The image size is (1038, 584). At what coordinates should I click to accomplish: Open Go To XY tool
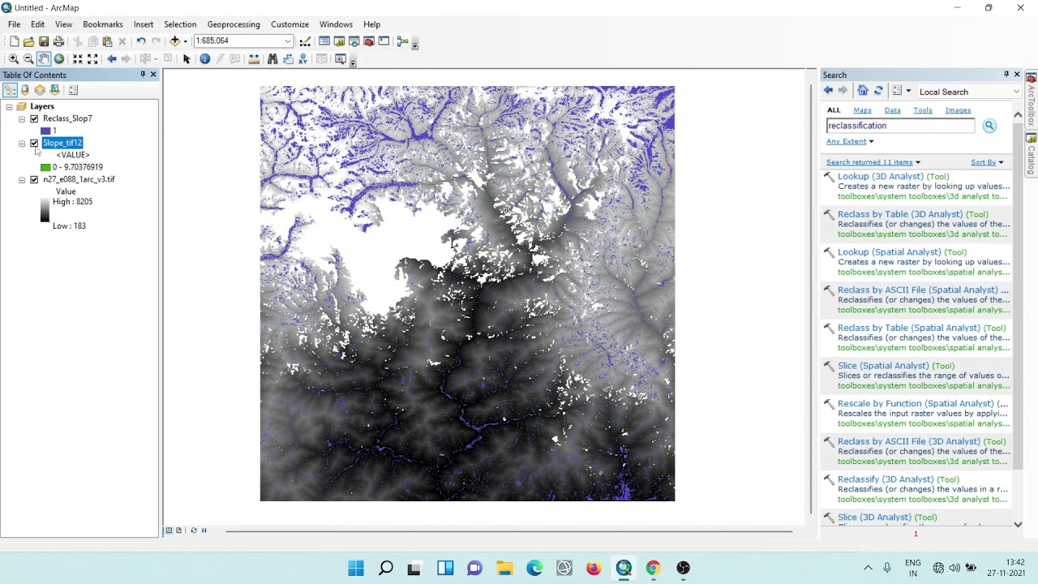point(303,59)
